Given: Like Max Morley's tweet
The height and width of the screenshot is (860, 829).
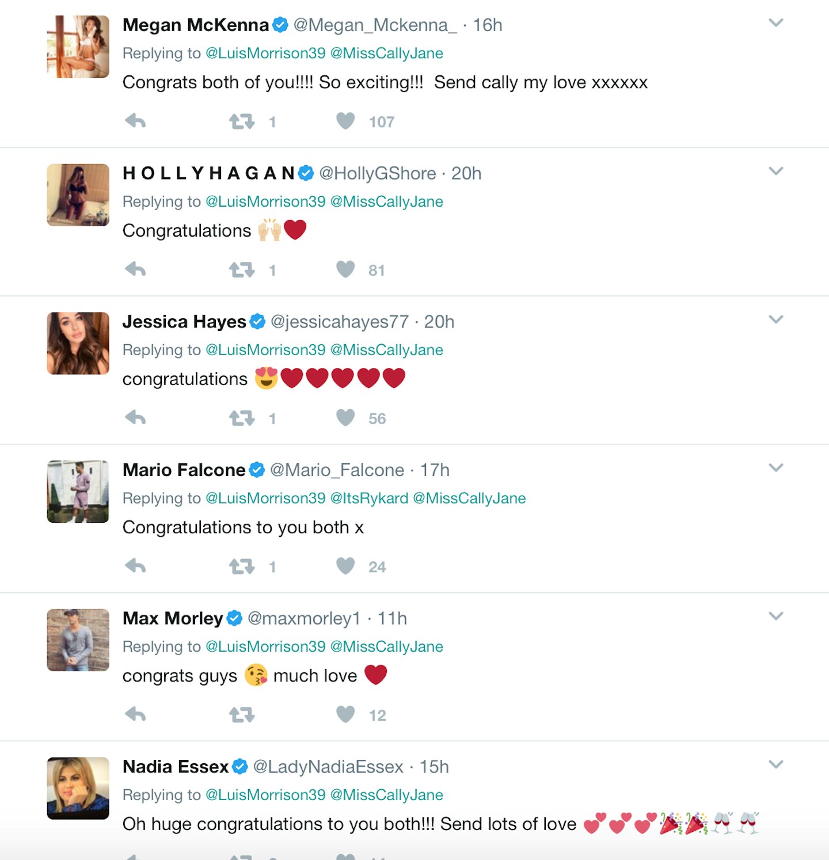Looking at the screenshot, I should [345, 714].
